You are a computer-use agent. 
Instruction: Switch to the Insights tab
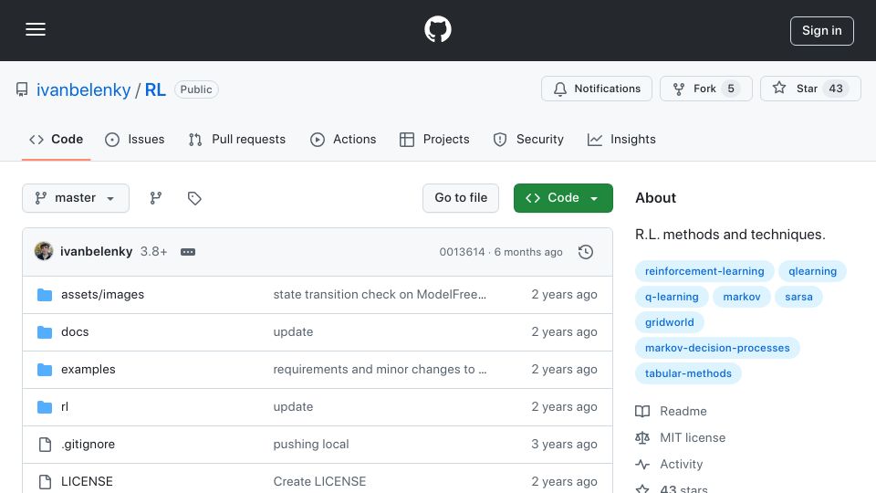click(x=621, y=139)
